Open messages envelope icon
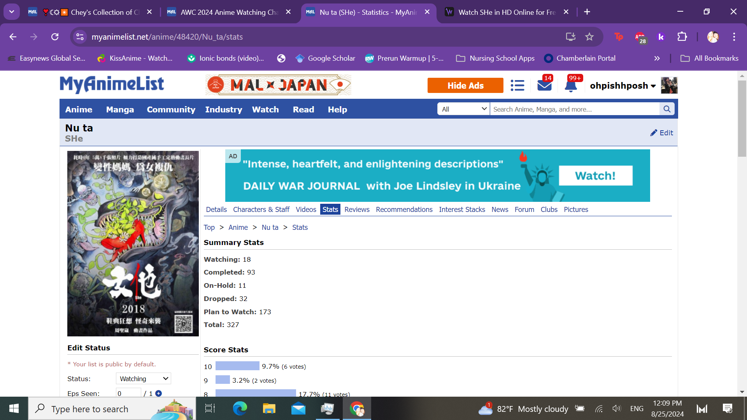This screenshot has width=747, height=420. pyautogui.click(x=544, y=86)
